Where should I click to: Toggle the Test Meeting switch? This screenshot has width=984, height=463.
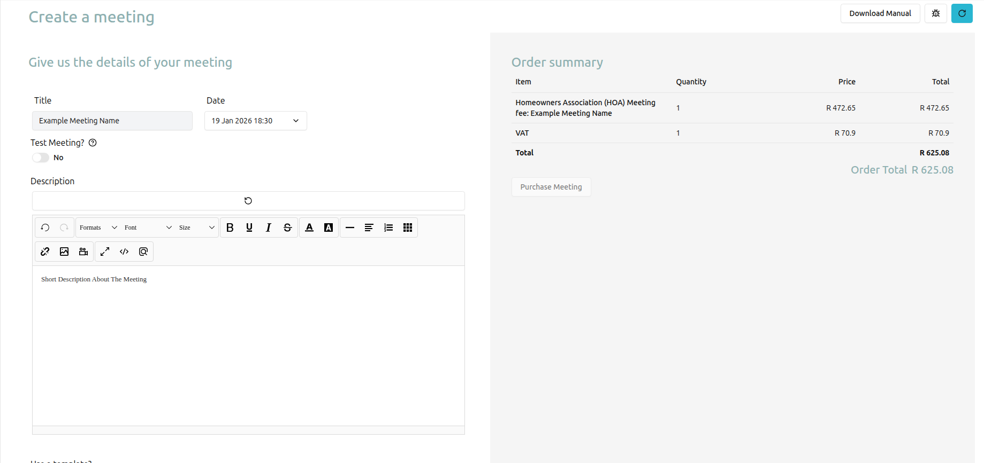pyautogui.click(x=41, y=158)
